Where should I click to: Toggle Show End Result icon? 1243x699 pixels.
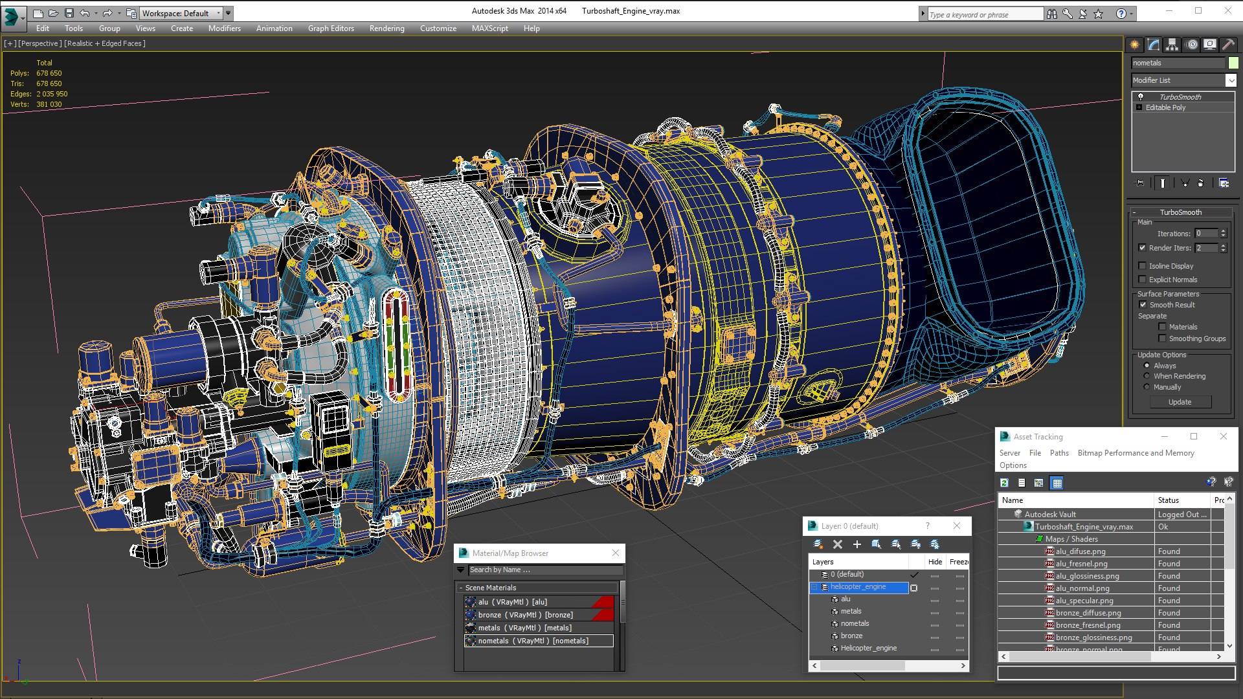click(1163, 183)
